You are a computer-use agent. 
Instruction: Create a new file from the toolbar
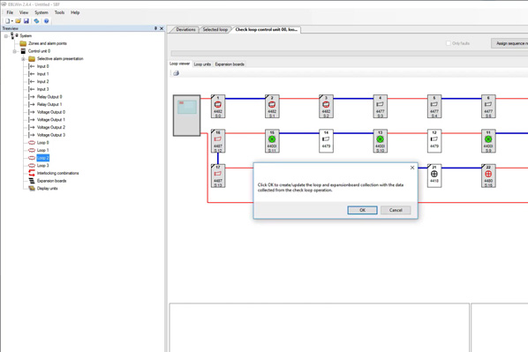pyautogui.click(x=7, y=21)
